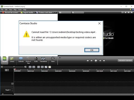Click the Camtasia title bar application icon
The height and width of the screenshot is (100, 134).
[2, 6]
